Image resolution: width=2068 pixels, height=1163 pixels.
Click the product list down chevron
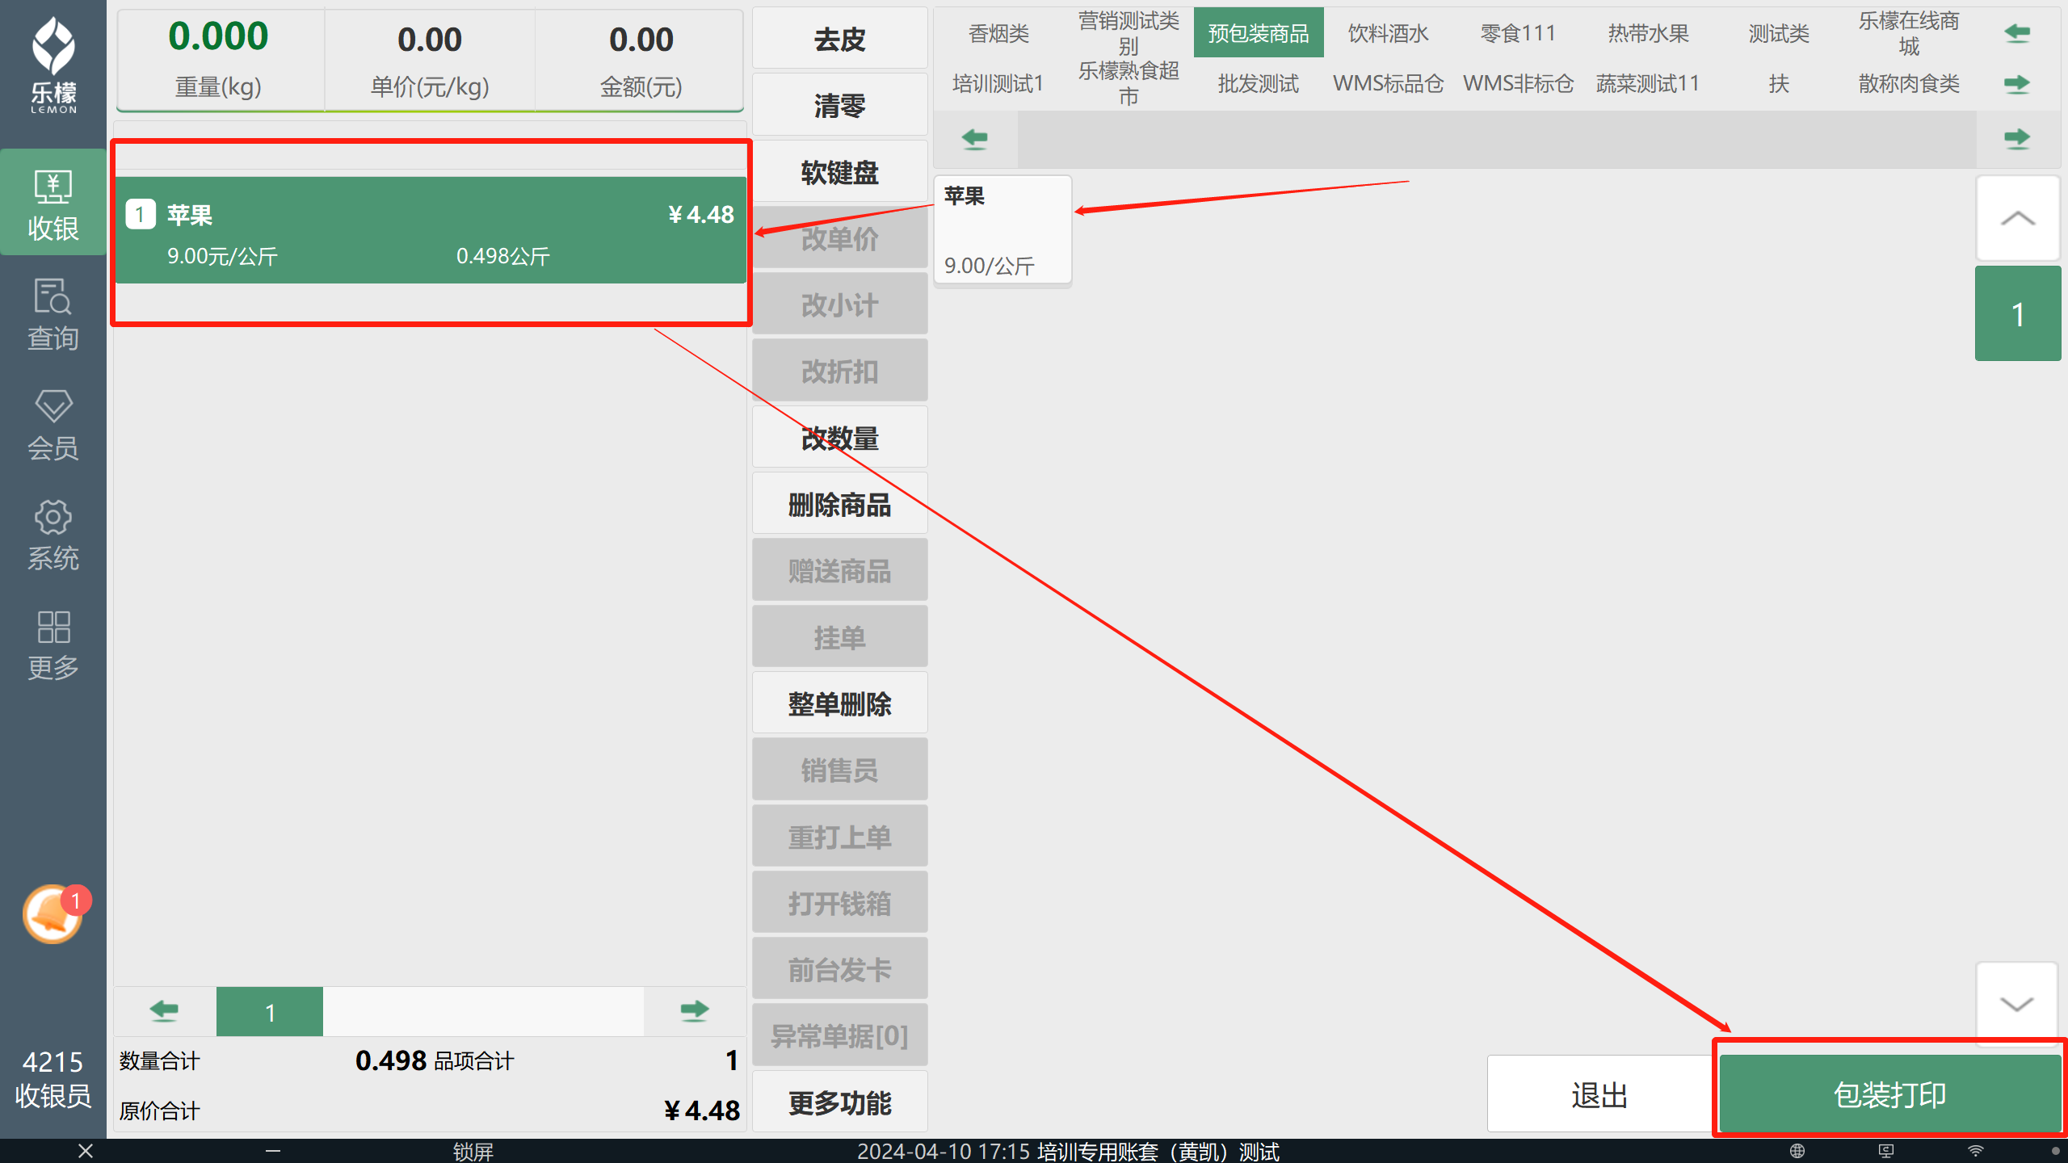coord(2017,1003)
